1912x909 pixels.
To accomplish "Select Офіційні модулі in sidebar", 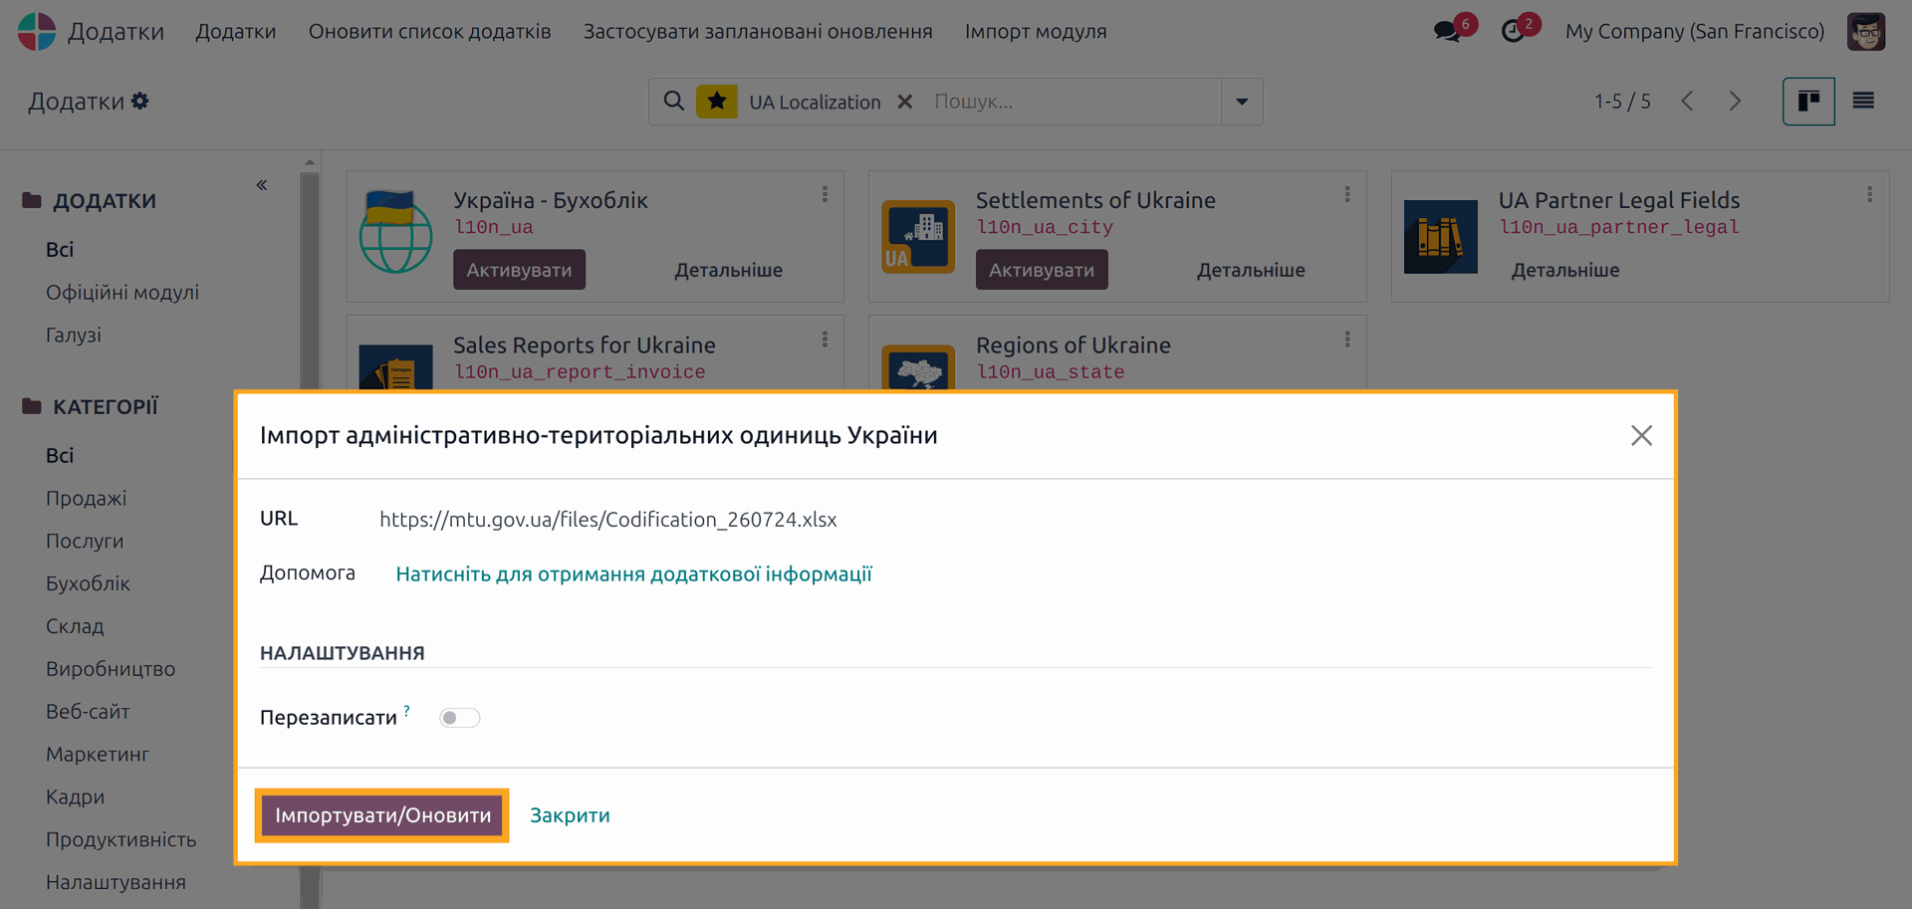I will [122, 292].
